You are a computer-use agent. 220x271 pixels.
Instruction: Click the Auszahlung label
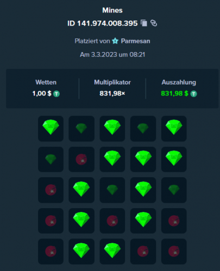point(179,82)
